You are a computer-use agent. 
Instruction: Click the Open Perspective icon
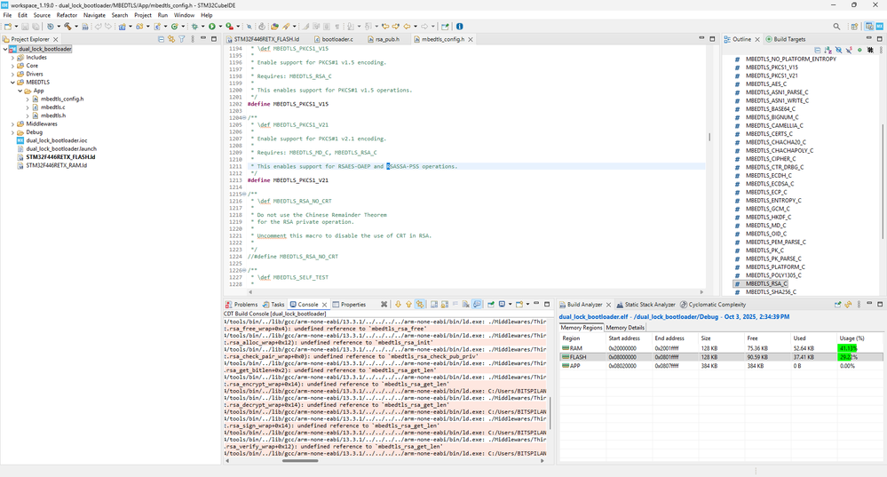point(853,27)
